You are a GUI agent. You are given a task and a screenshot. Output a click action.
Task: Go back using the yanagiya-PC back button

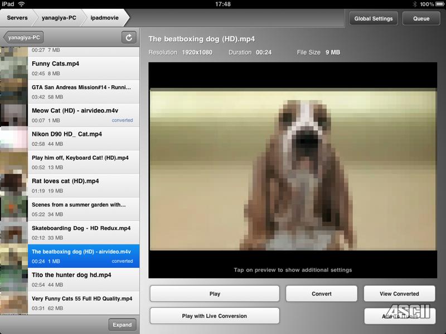point(23,37)
